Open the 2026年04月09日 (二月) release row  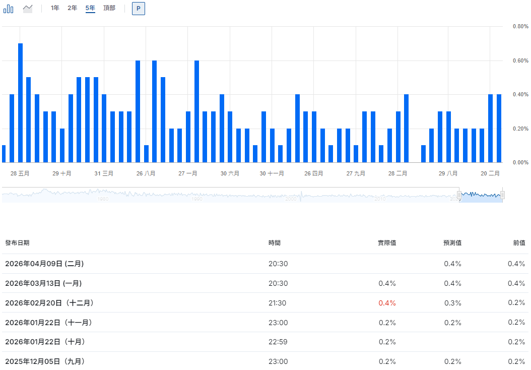(44, 264)
